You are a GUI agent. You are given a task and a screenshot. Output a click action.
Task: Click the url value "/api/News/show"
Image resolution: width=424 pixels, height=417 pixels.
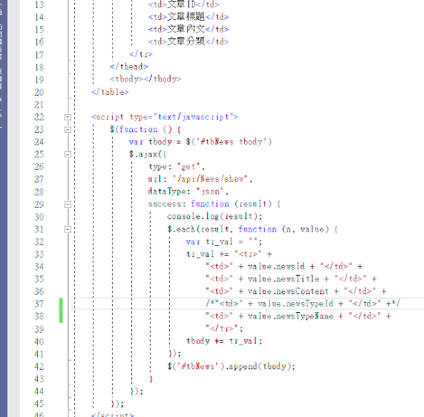click(x=210, y=179)
